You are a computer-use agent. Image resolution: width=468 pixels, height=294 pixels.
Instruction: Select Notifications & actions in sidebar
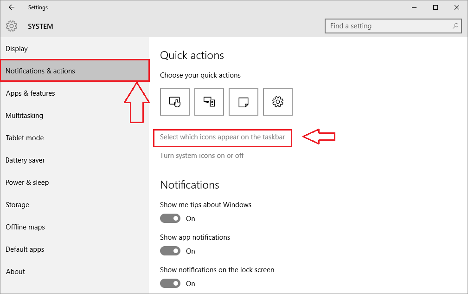click(x=75, y=71)
